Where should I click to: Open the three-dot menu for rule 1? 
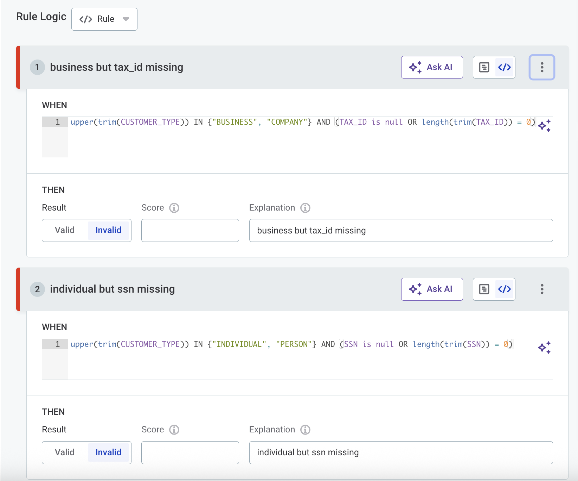point(542,67)
